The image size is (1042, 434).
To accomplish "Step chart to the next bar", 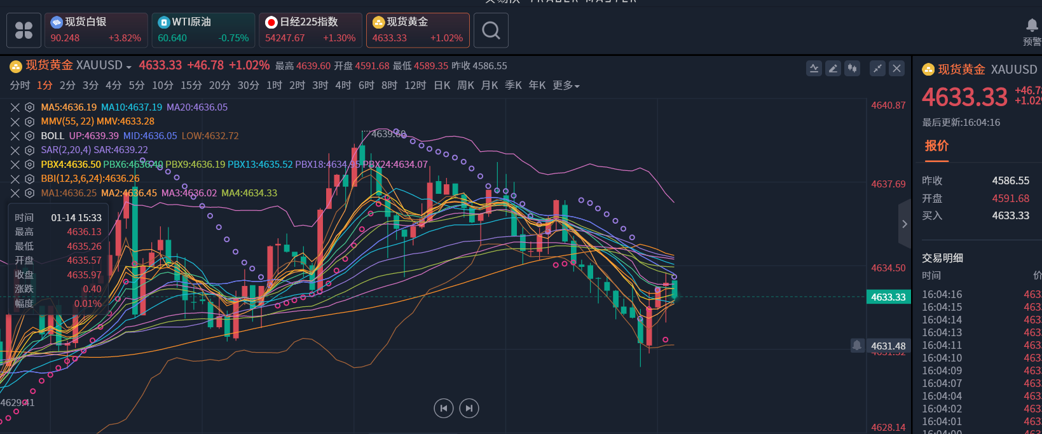I will 469,408.
